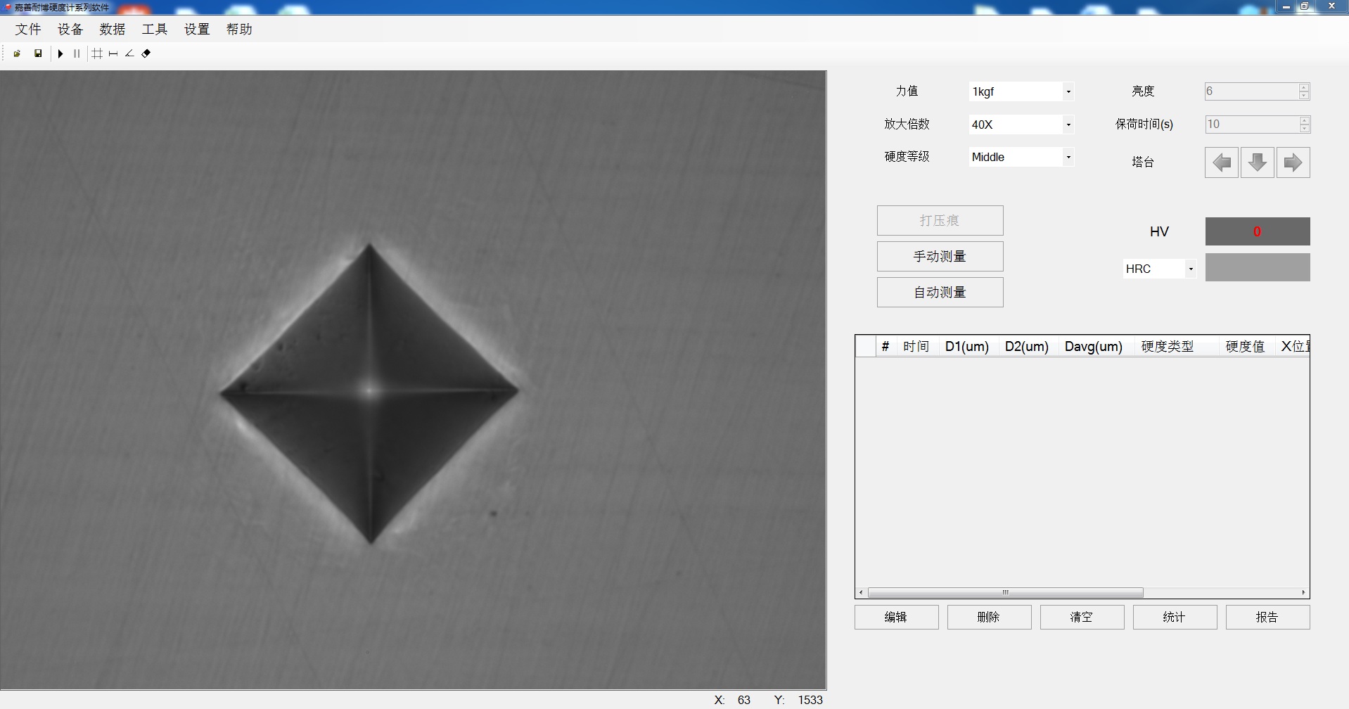Open the HRC hardness scale dropdown
1349x709 pixels.
tap(1190, 269)
